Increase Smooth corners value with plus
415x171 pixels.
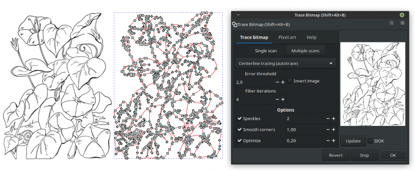[x=333, y=130]
